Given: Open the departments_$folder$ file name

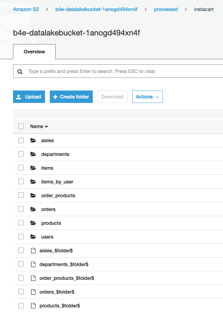Looking at the screenshot, I should click(64, 264).
